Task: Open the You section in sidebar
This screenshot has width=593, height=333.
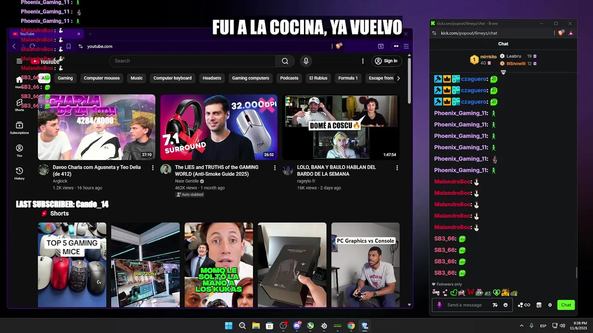Action: (x=19, y=151)
